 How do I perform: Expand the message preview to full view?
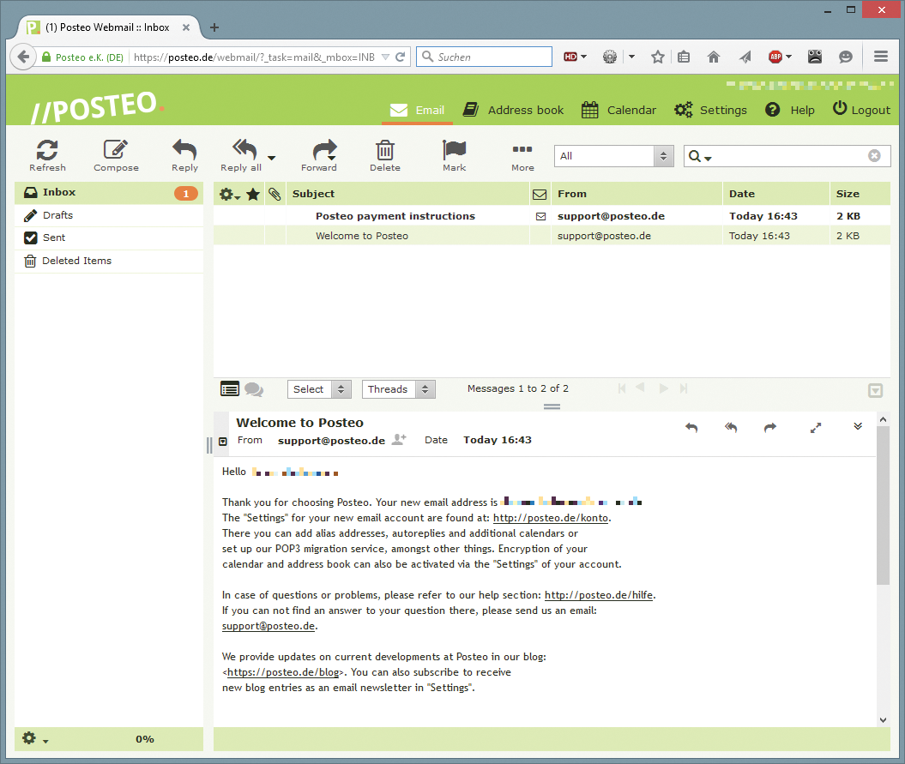tap(816, 426)
